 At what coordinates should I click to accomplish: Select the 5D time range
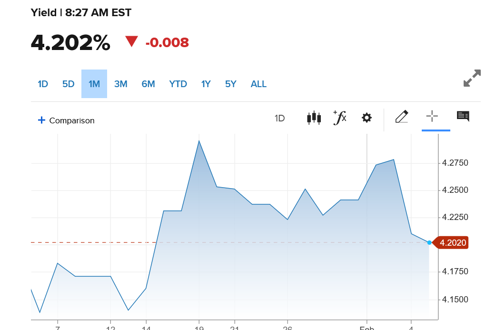click(x=69, y=84)
